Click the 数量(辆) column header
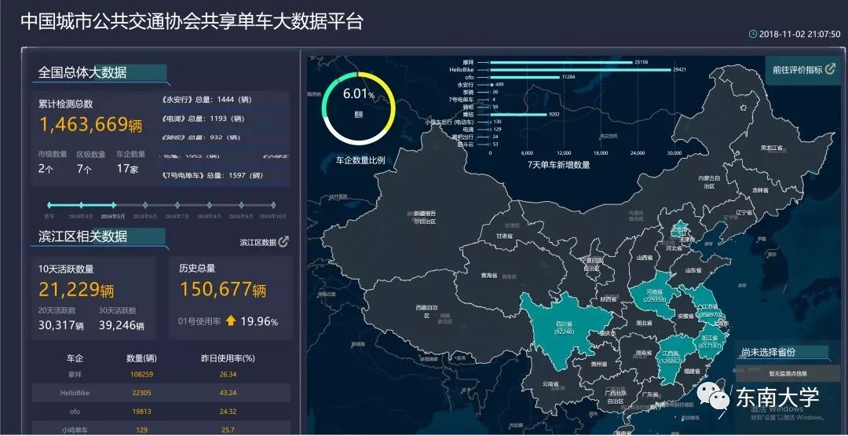 pos(141,358)
